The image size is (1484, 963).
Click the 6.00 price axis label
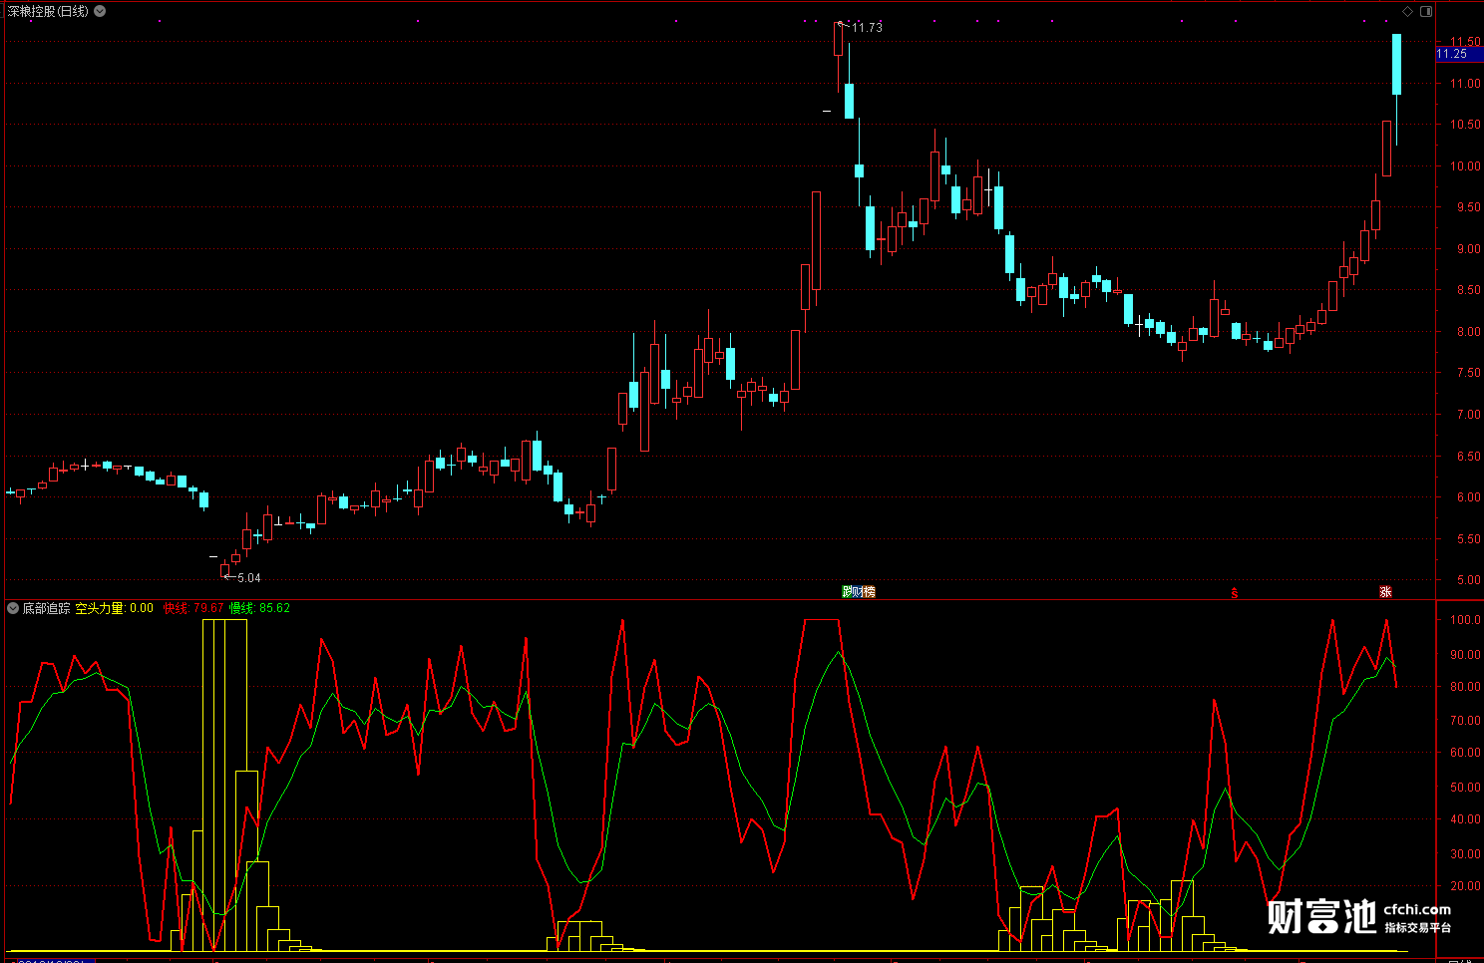(1468, 497)
